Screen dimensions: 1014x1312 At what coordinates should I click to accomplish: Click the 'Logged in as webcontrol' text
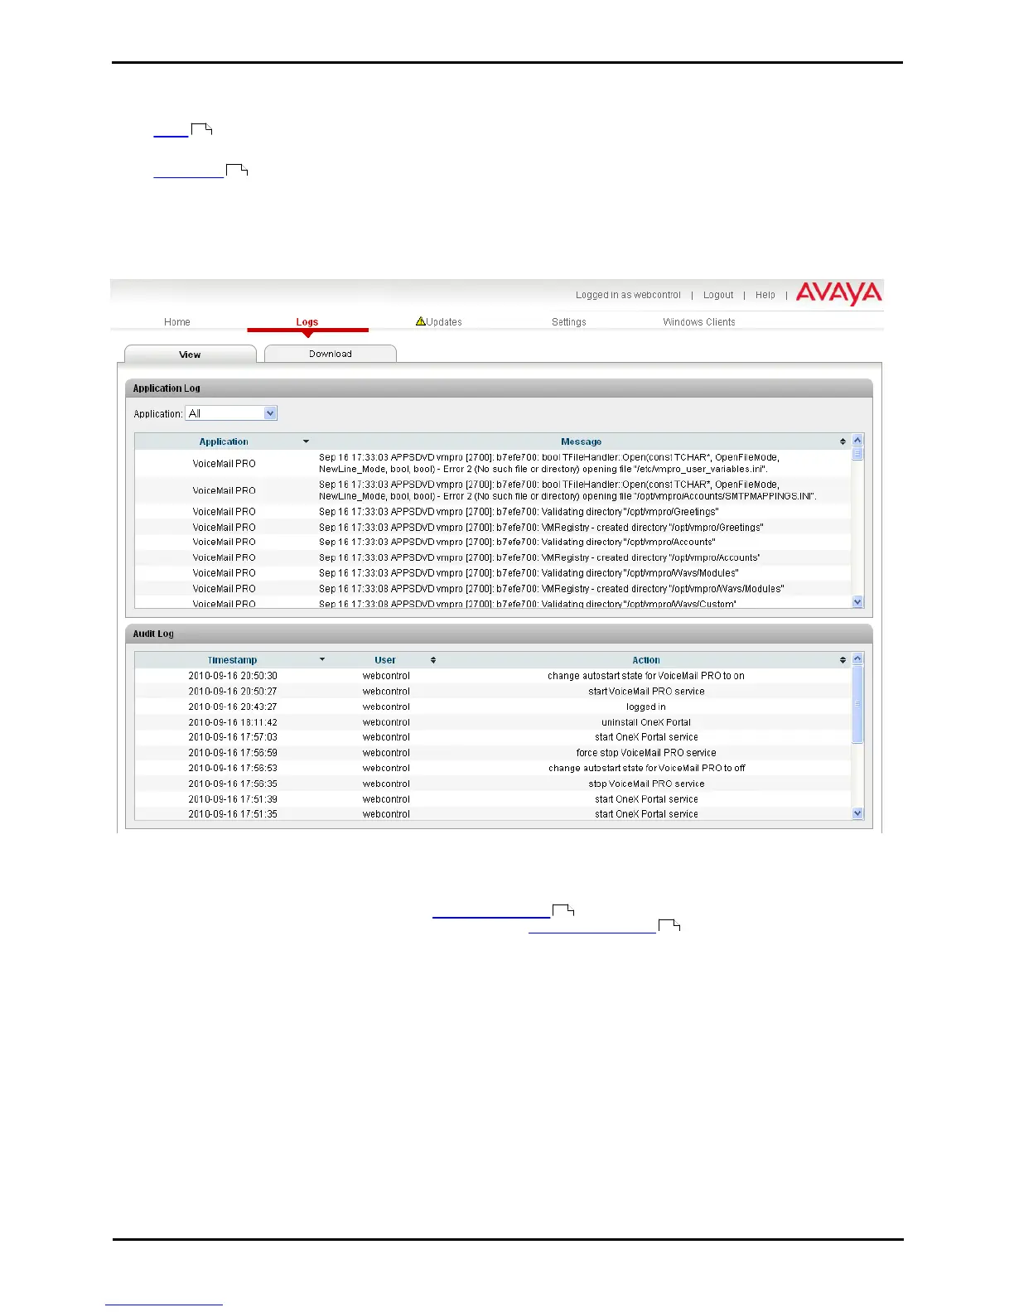click(628, 295)
